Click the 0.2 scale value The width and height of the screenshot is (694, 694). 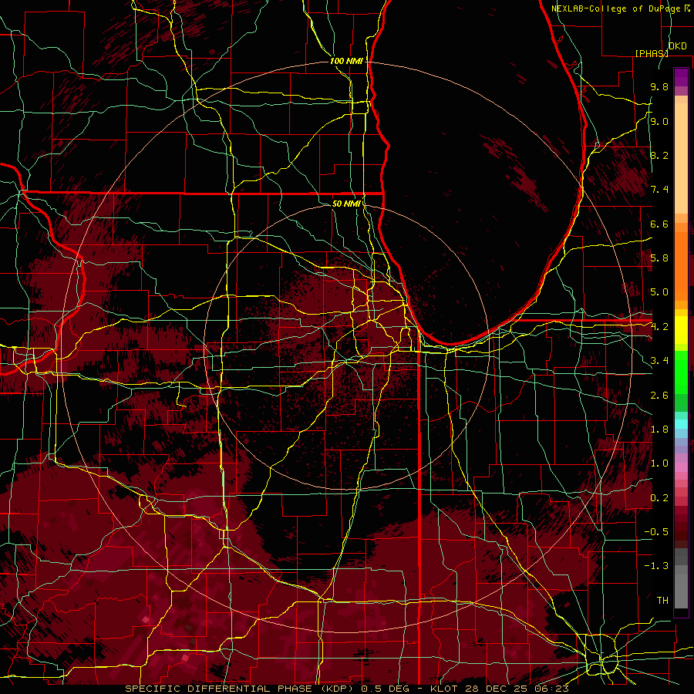659,498
